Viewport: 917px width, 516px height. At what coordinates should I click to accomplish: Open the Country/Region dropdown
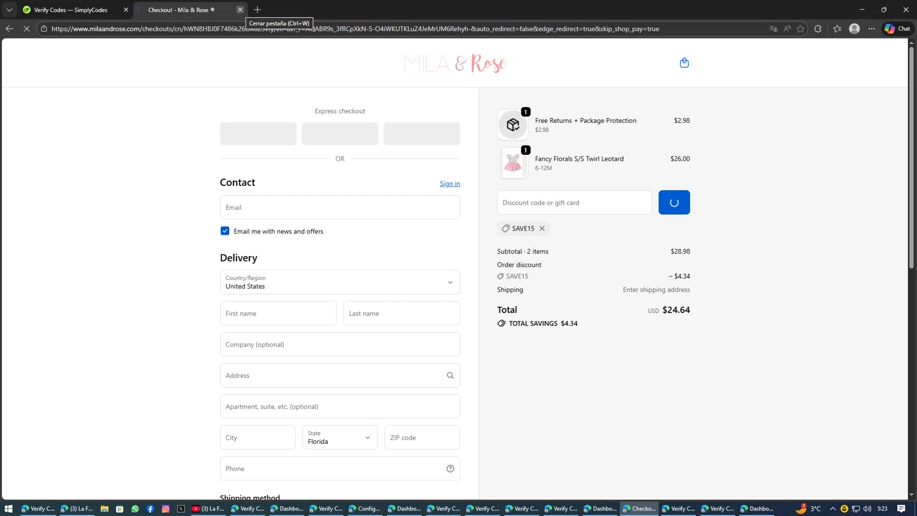tap(340, 282)
